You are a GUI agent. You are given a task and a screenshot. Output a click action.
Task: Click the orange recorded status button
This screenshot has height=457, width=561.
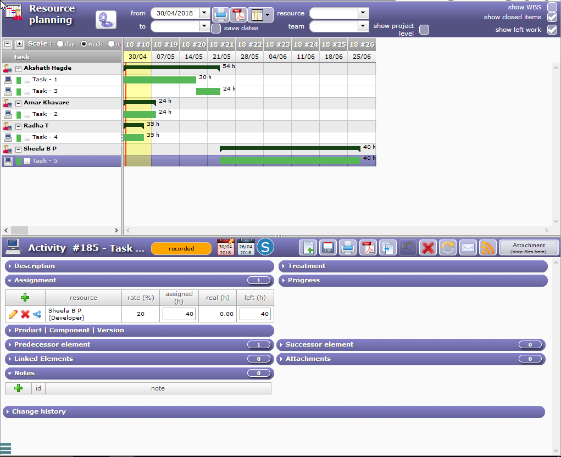pos(181,248)
